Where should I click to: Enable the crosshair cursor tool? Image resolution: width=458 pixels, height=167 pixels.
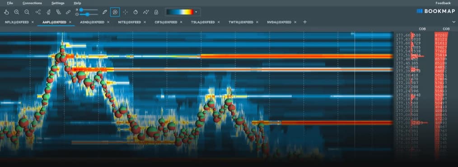click(125, 12)
